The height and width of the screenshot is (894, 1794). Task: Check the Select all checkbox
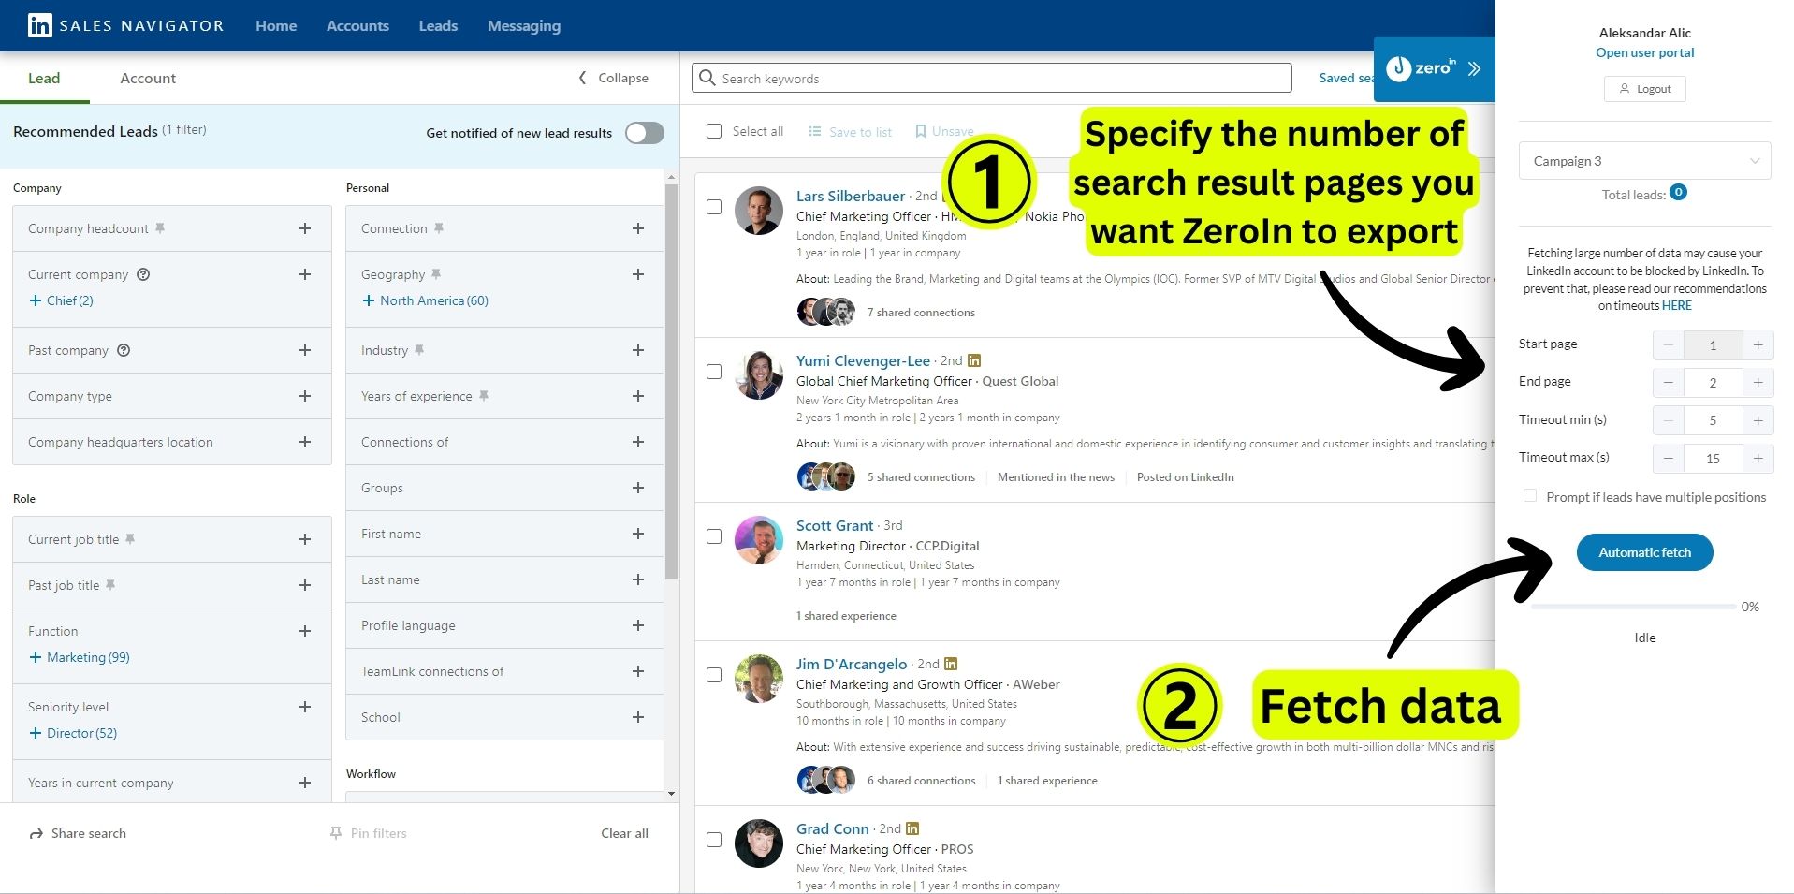tap(714, 131)
